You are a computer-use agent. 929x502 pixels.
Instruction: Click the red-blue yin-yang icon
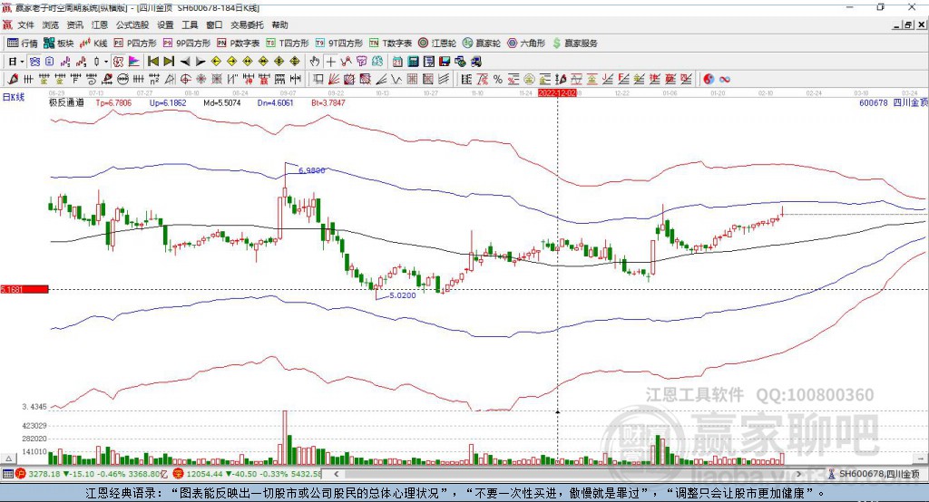click(x=709, y=80)
